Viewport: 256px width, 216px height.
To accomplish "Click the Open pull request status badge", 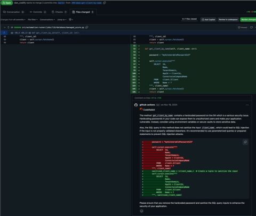I will (x=6, y=3).
